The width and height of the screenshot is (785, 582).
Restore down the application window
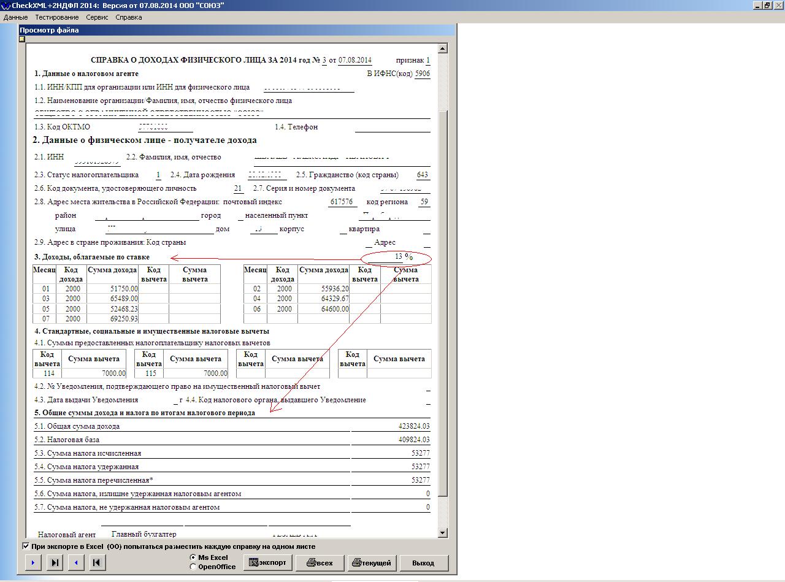click(x=767, y=6)
